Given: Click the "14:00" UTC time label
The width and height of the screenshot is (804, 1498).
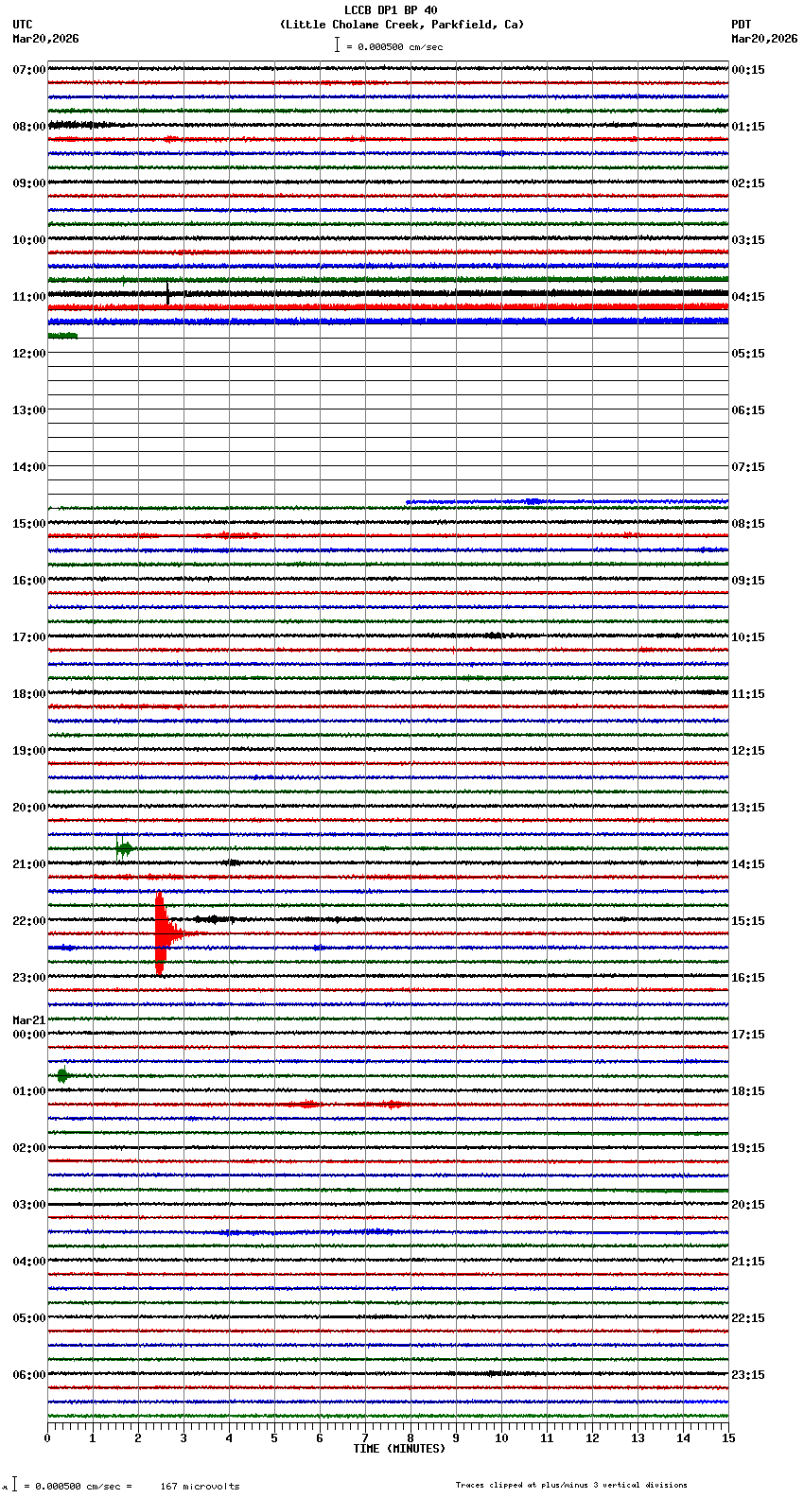Looking at the screenshot, I should coord(29,467).
